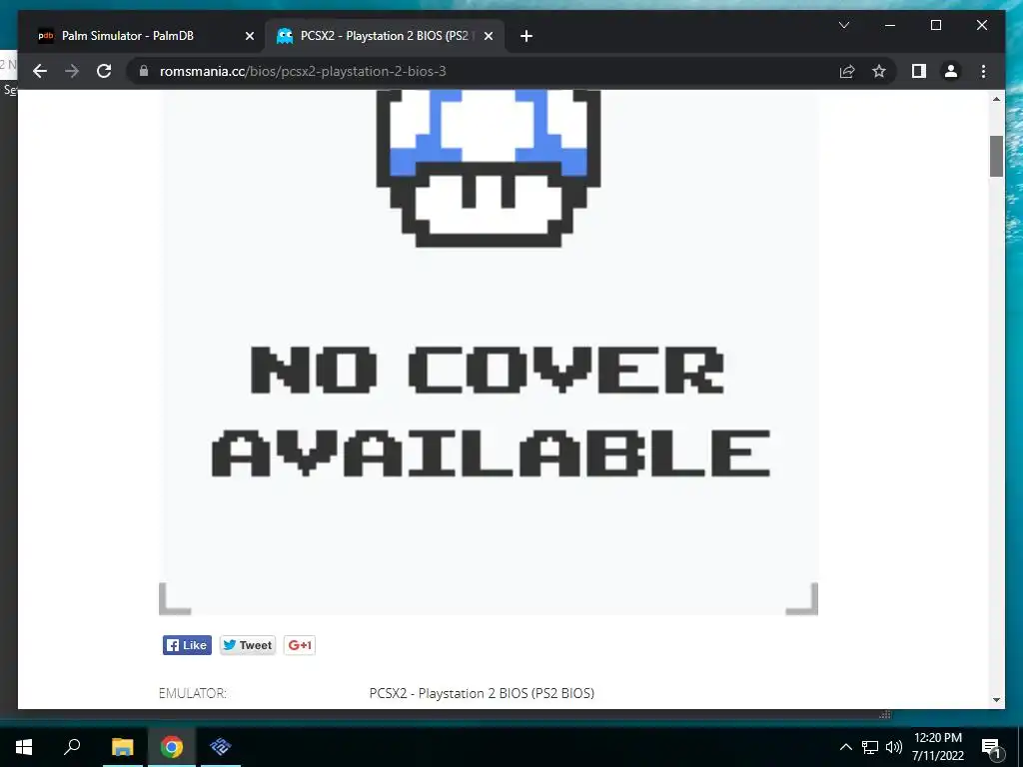1023x767 pixels.
Task: Open a new browser tab
Action: pyautogui.click(x=526, y=36)
